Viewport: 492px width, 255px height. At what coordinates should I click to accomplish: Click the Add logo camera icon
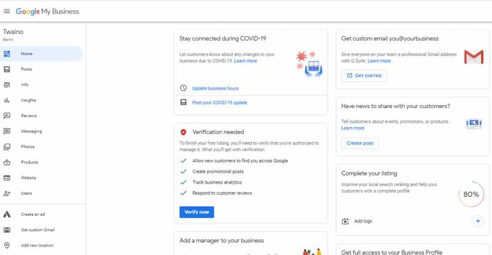point(345,221)
